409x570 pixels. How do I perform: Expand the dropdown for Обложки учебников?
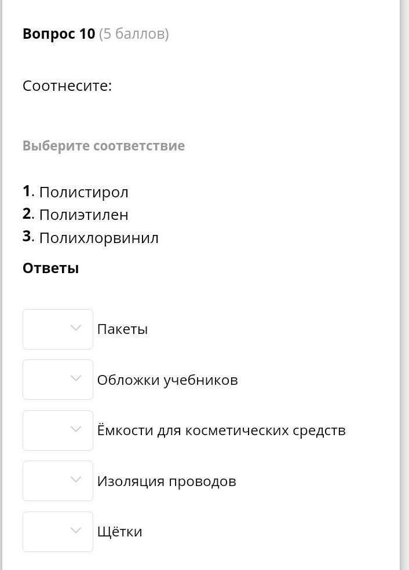coord(57,380)
